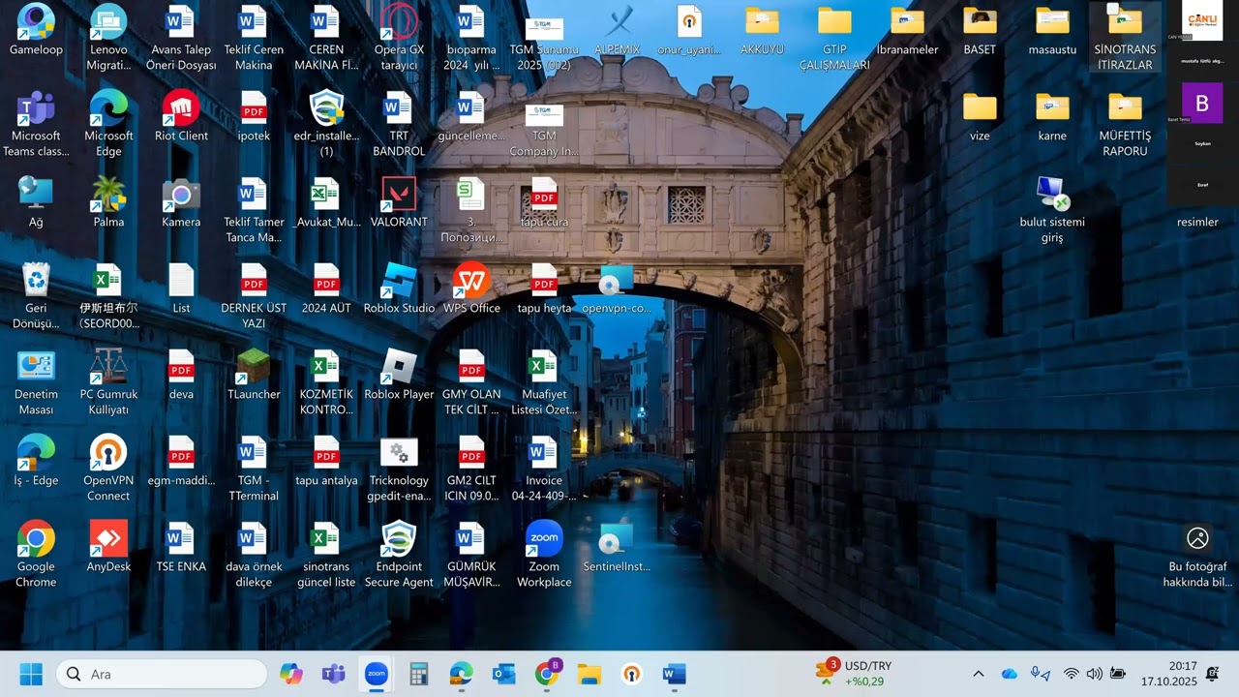The image size is (1239, 697).
Task: Open Word from the taskbar
Action: pos(675,674)
